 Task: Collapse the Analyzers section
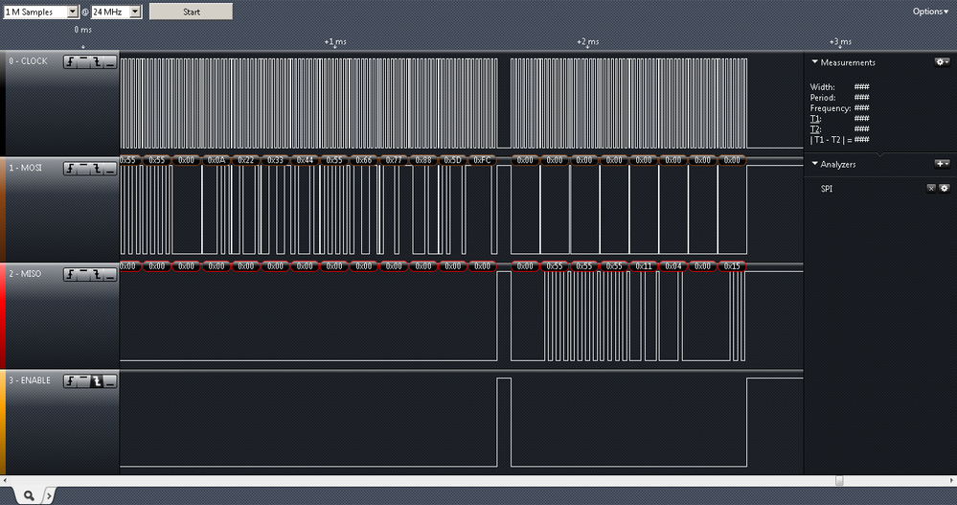coord(815,164)
